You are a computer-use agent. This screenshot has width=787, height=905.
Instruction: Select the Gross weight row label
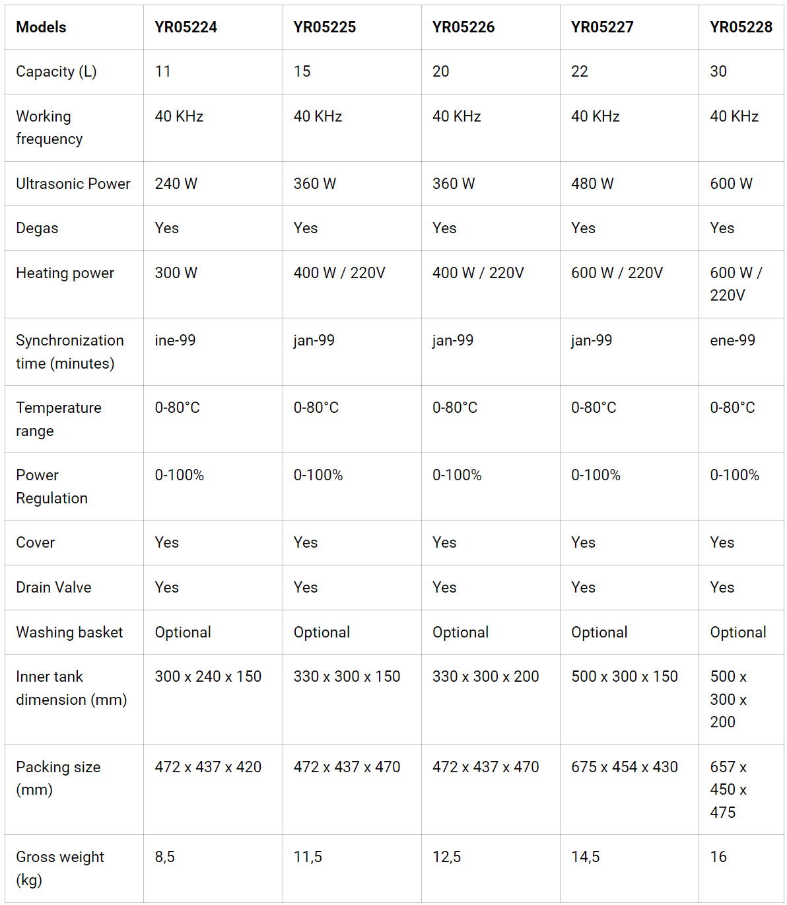click(59, 868)
